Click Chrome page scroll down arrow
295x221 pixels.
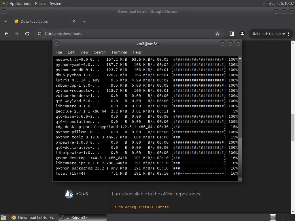[293, 212]
